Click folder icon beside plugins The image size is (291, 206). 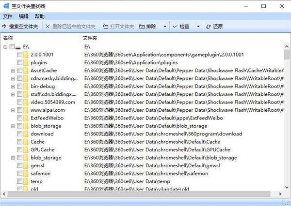[x=26, y=62]
